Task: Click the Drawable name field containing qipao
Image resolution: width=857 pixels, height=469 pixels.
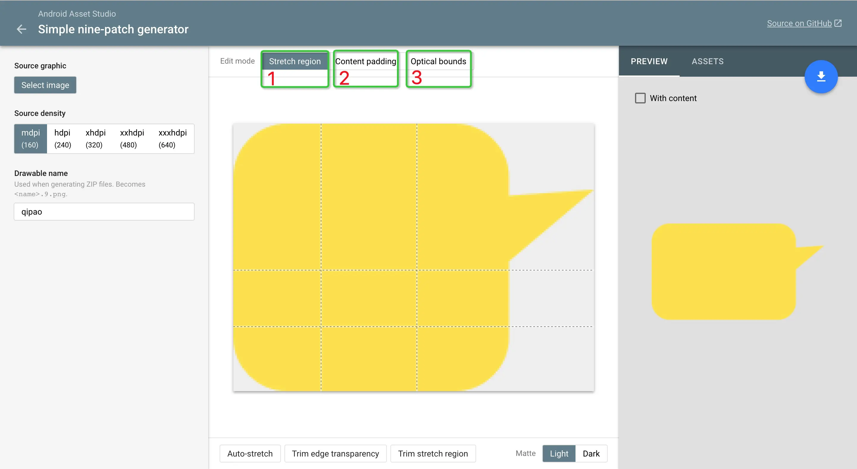Action: (x=104, y=212)
